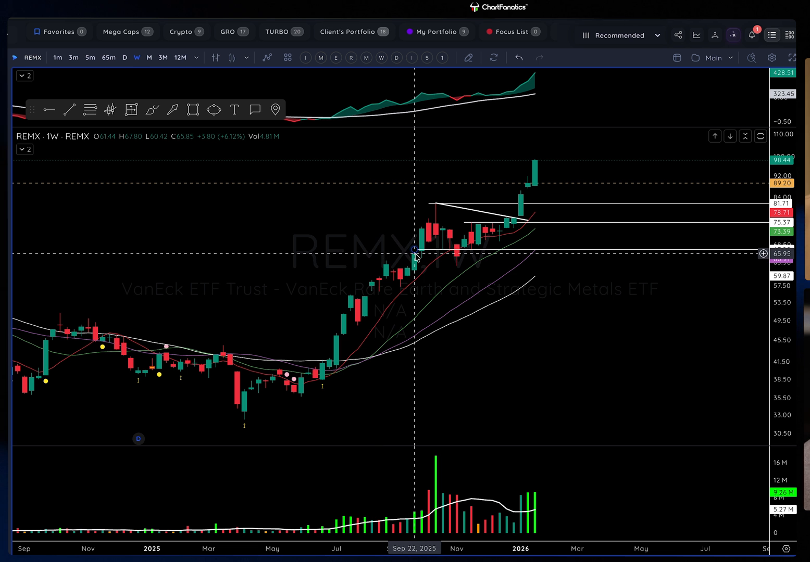
Task: Click the candlestick chart type icon
Action: point(232,58)
